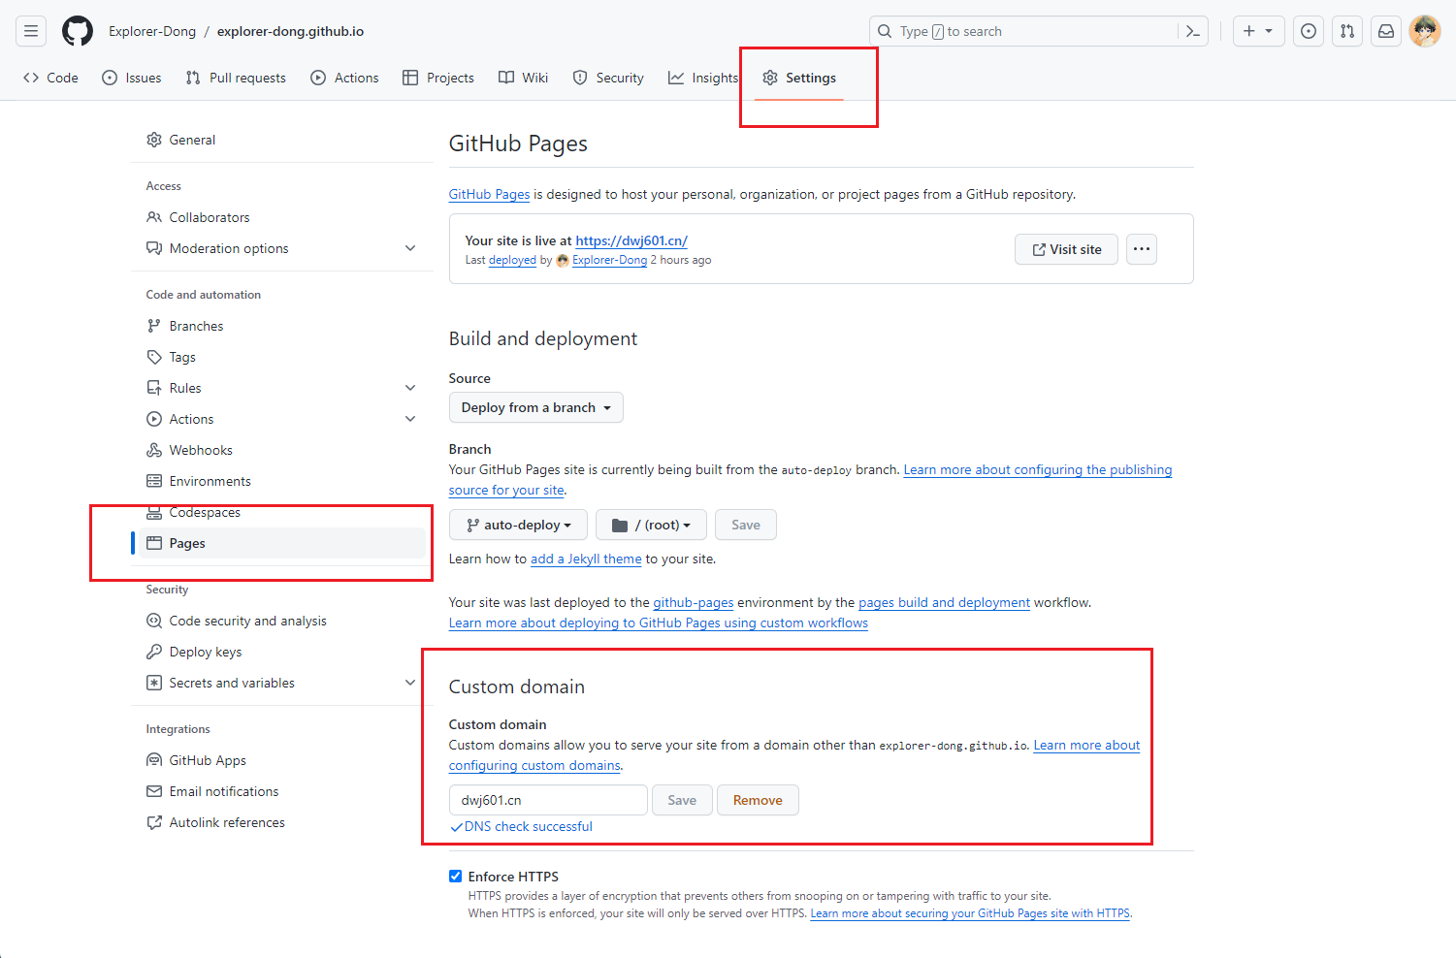Screen dimensions: 1456x958
Task: Open Email notifications settings
Action: point(281,791)
